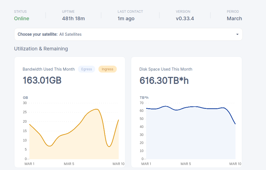Click the Online status indicator
Image resolution: width=266 pixels, height=170 pixels.
22,19
